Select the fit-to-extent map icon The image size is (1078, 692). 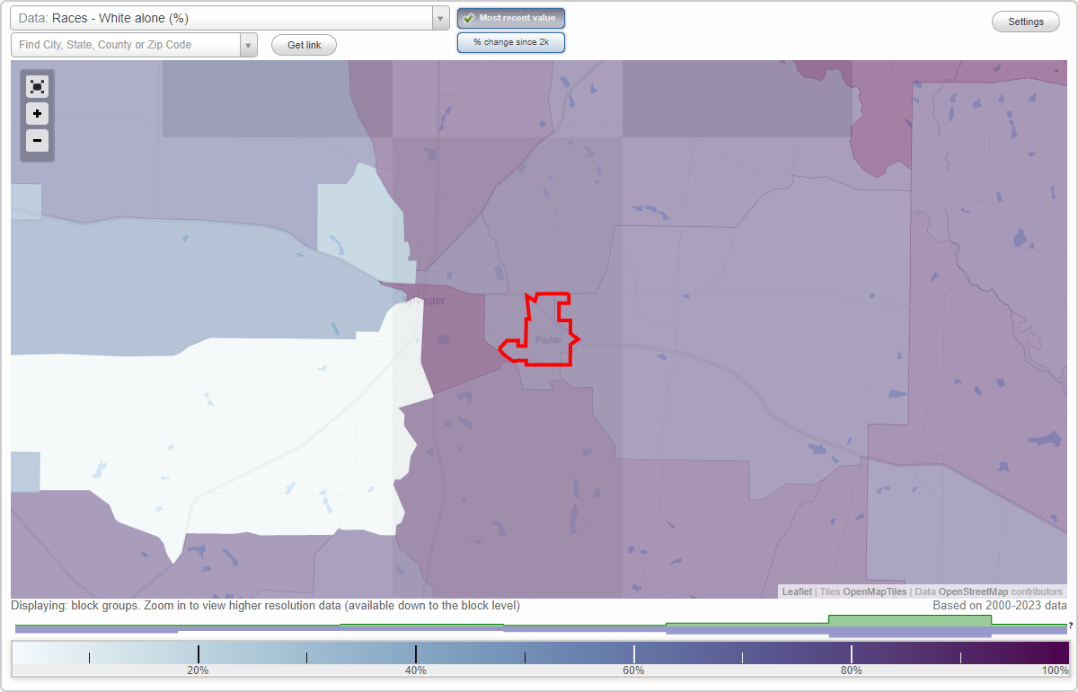37,86
